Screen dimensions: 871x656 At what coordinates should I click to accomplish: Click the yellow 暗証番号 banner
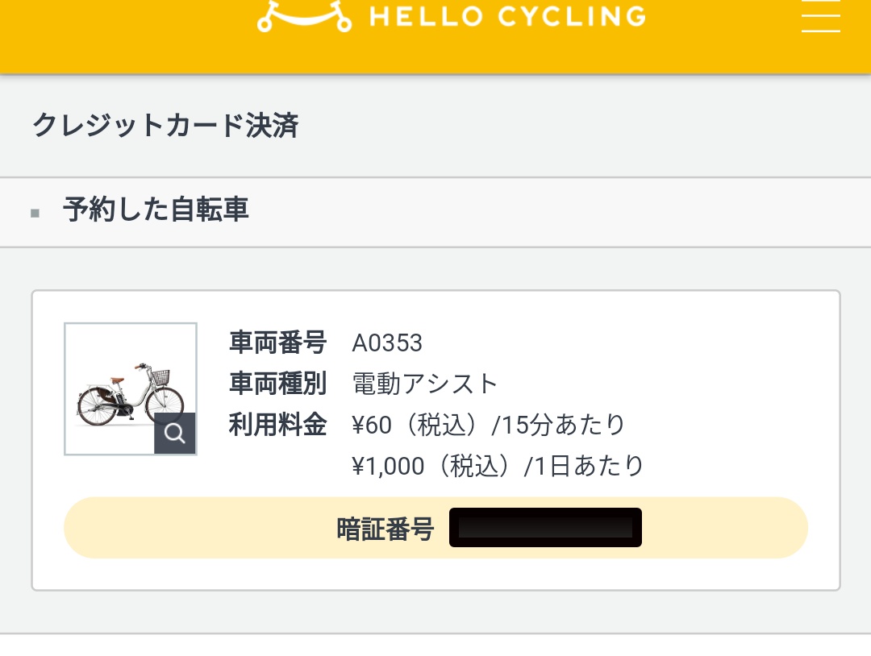[x=435, y=528]
